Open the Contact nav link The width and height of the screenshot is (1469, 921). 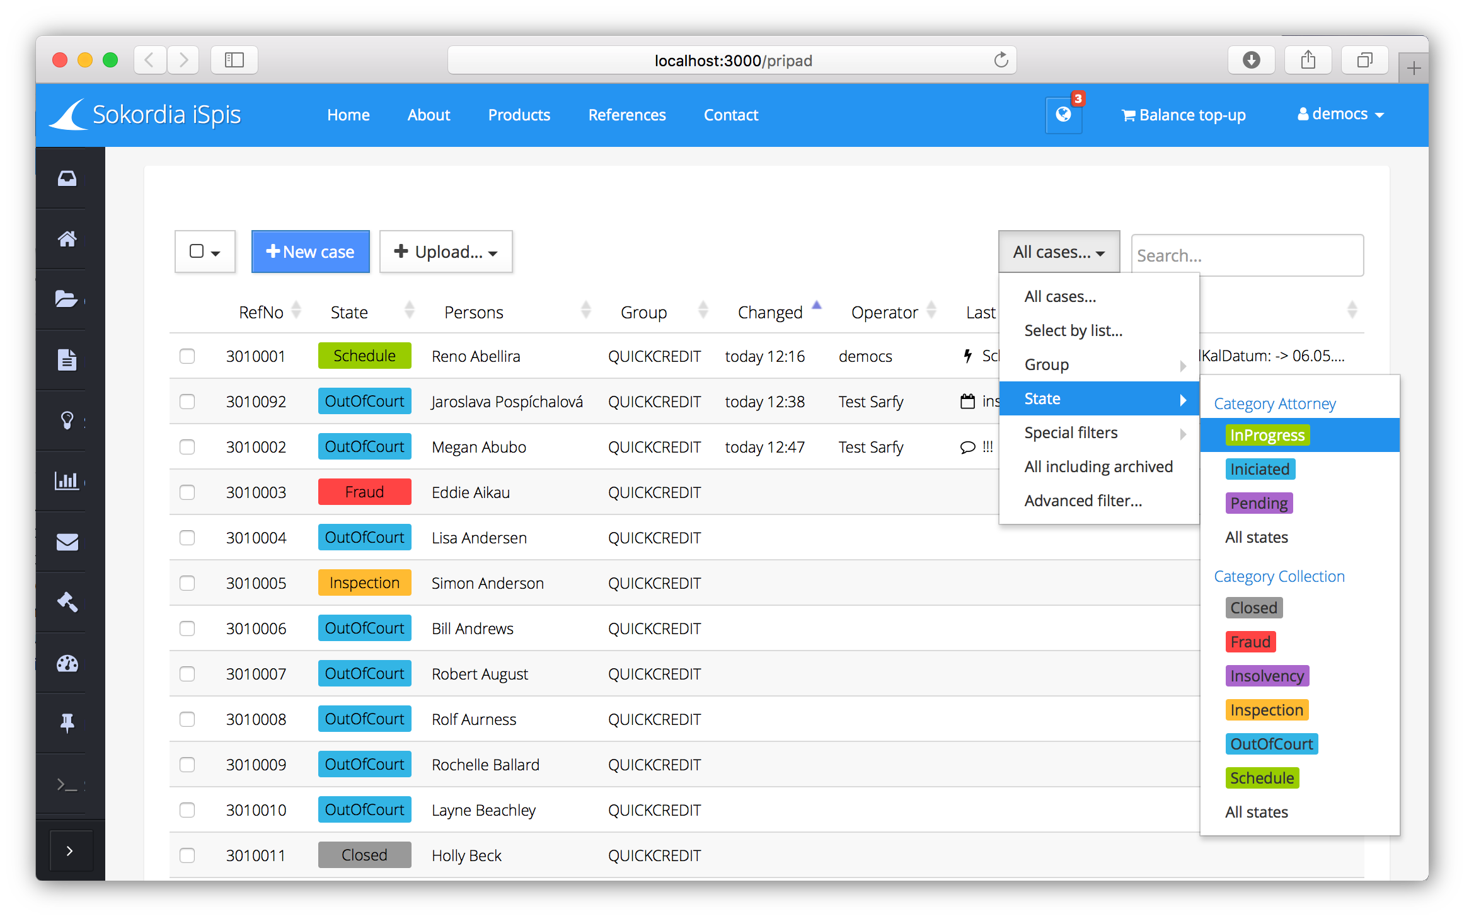coord(731,115)
